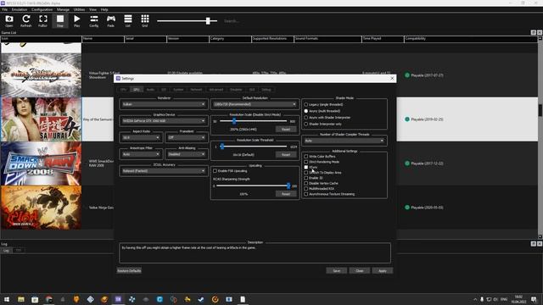Open the Renderer dropdown
Viewport: 543px width, 305px height.
tap(163, 104)
